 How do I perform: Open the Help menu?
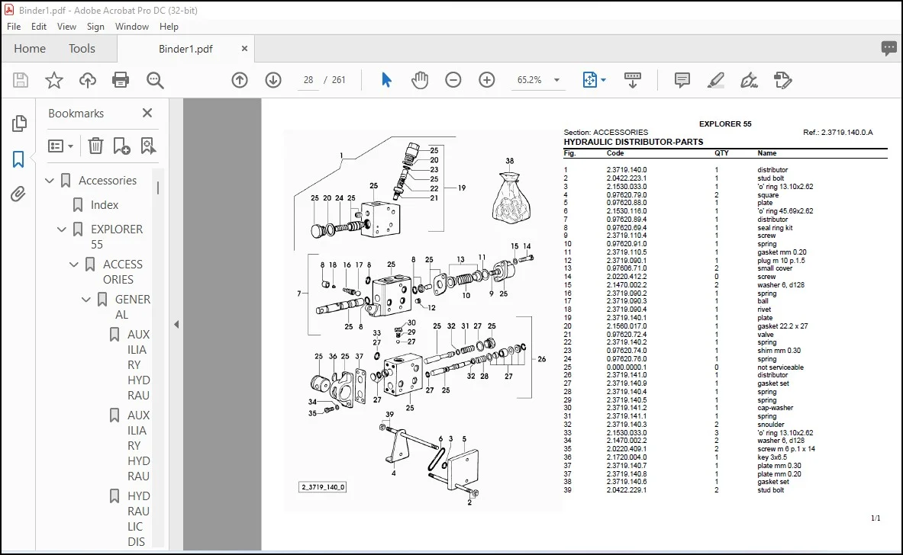click(169, 27)
